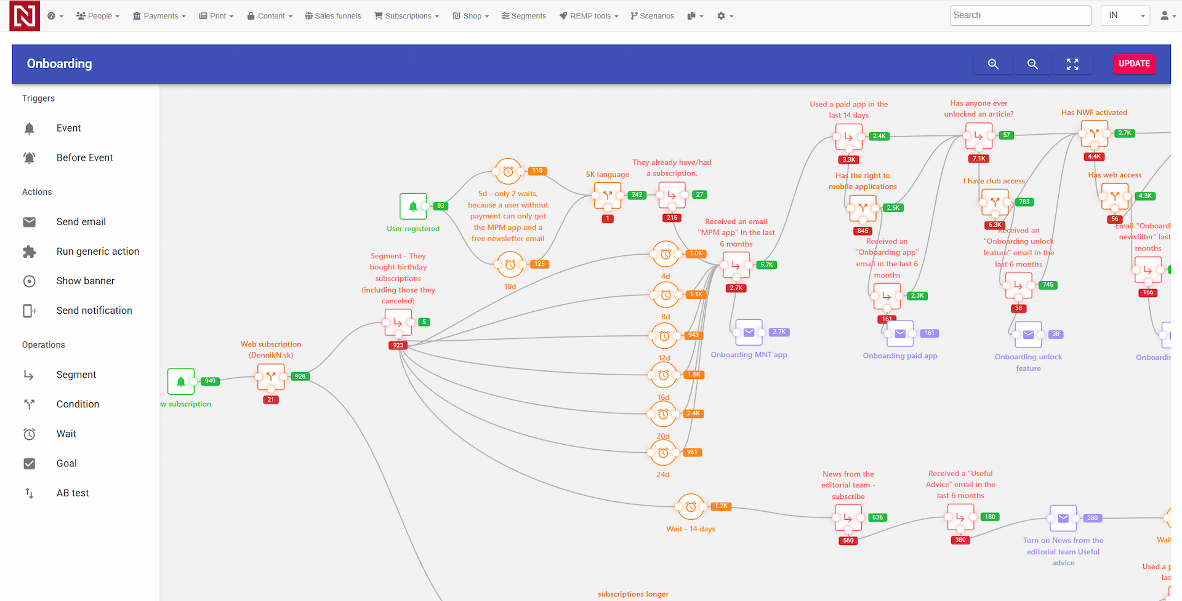Go to Sales funnels page
Viewport: 1182px width, 601px height.
333,16
